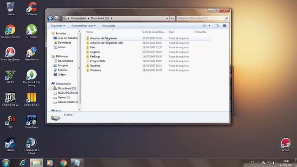Viewport: 297px width, 167px height.
Task: Click Computador in the address bar
Action: [x=78, y=19]
